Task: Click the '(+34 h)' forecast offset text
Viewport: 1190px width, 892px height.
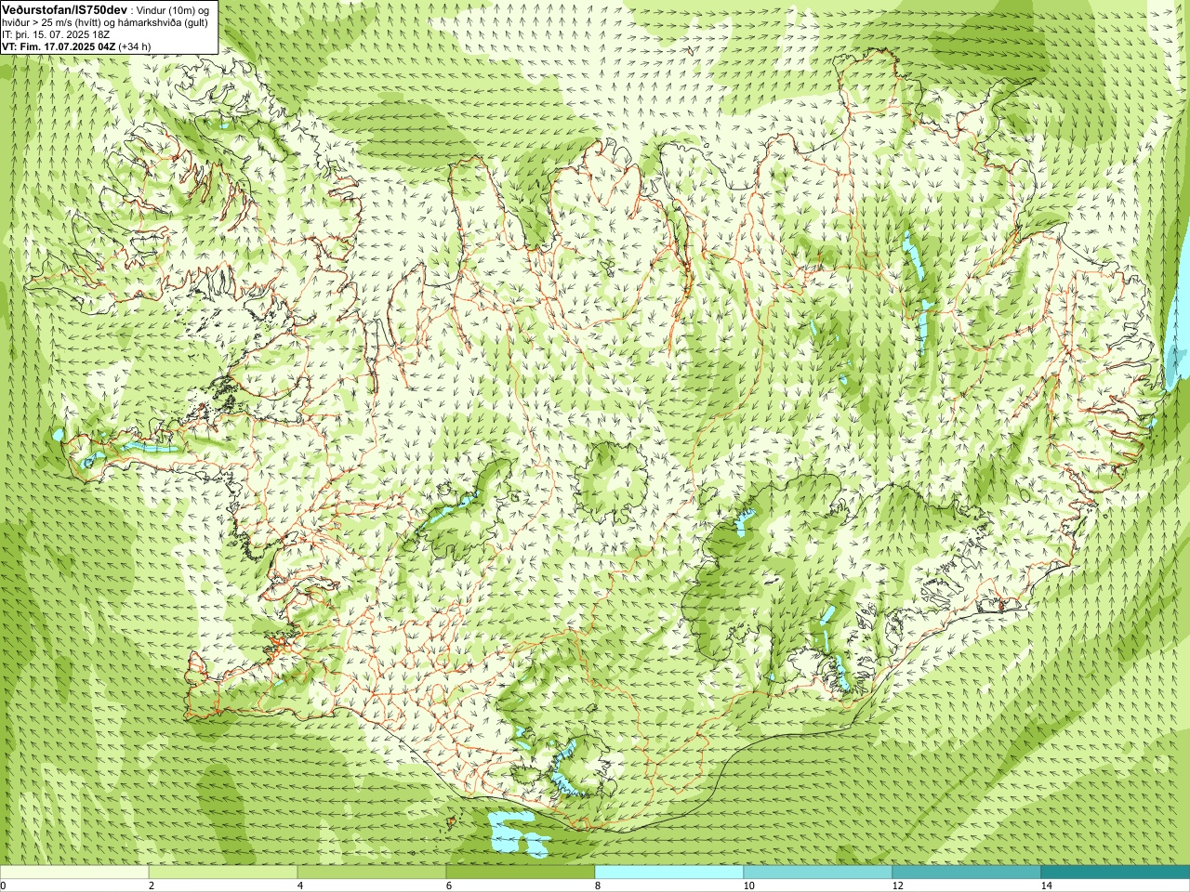Action: (135, 46)
